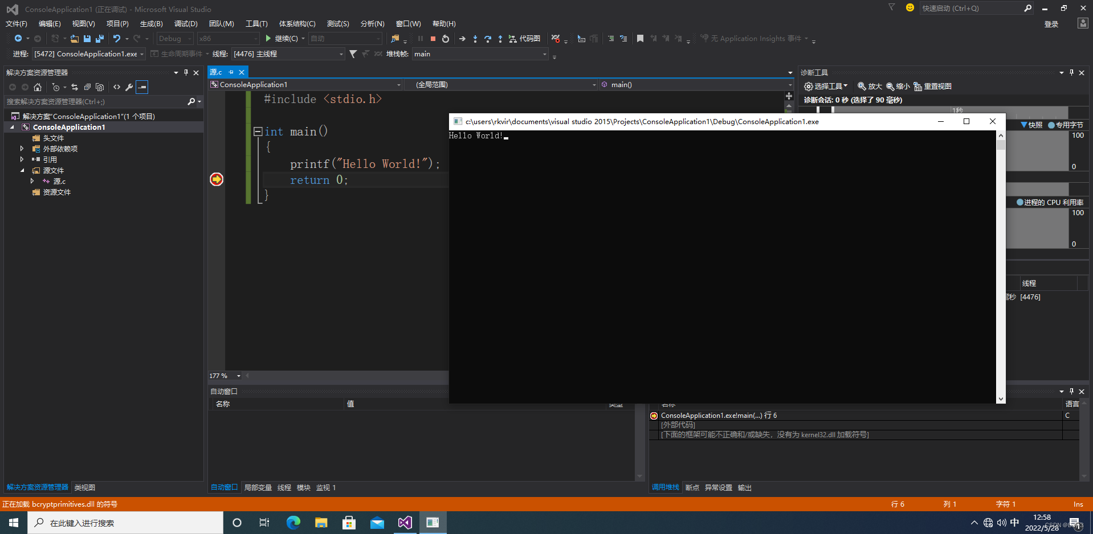Select 源.c in Solution Explorer
Viewport: 1093px width, 534px height.
(x=59, y=182)
